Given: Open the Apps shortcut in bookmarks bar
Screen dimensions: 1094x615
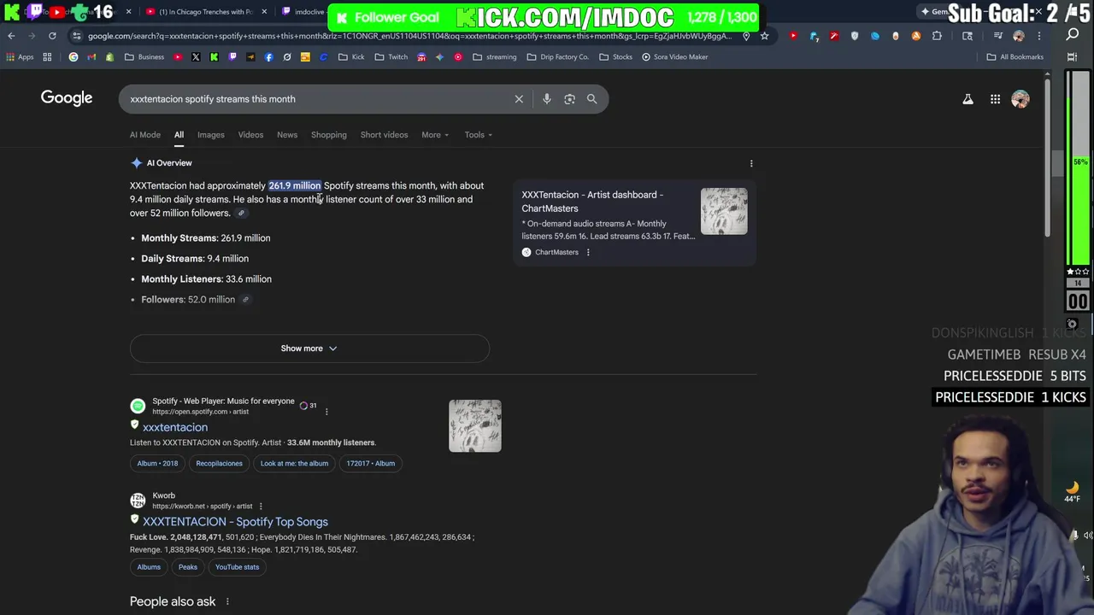Looking at the screenshot, I should [x=20, y=57].
